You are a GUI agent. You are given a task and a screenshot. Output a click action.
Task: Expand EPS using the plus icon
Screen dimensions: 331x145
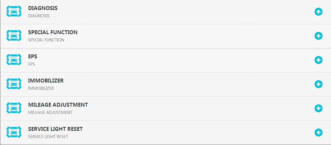tap(318, 60)
